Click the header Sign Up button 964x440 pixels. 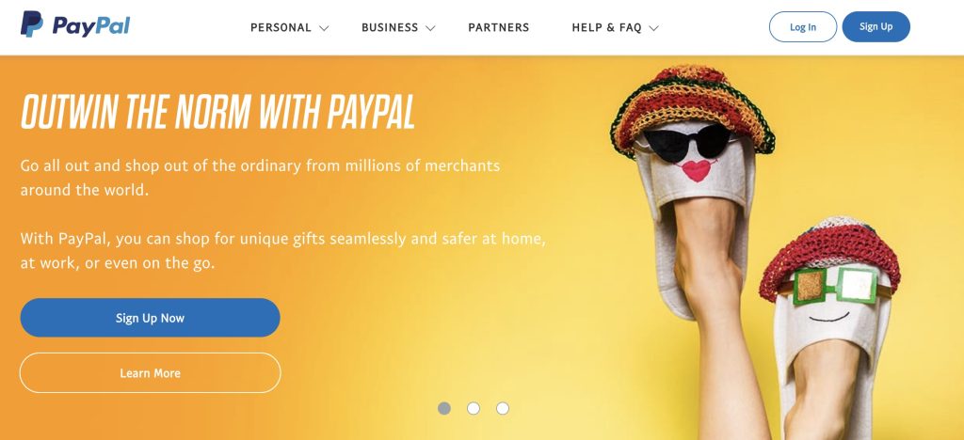click(x=876, y=26)
